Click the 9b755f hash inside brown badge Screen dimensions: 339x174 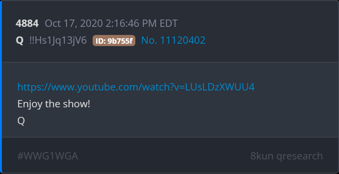tap(120, 41)
